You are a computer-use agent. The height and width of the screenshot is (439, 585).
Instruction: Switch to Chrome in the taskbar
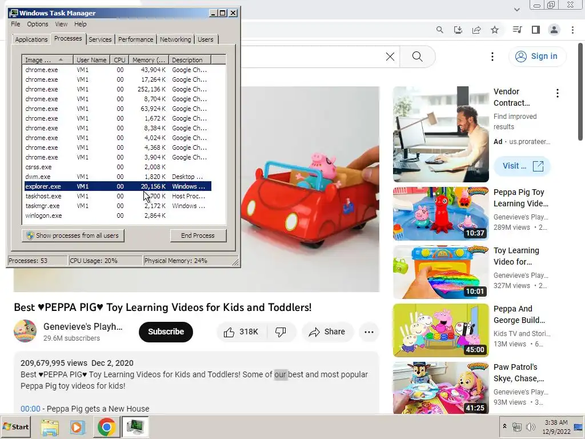pyautogui.click(x=106, y=427)
